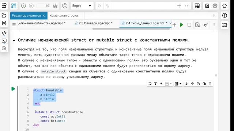Open the signal graphs monitor icon
The width and height of the screenshot is (234, 131).
click(207, 6)
